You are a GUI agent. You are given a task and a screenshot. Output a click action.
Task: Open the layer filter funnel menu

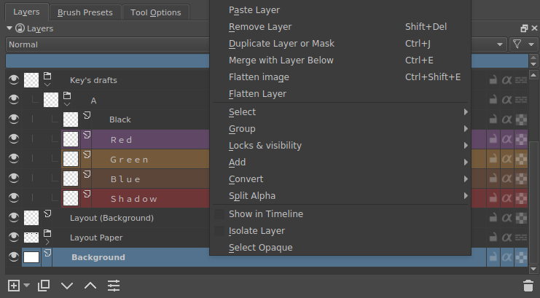(x=519, y=44)
